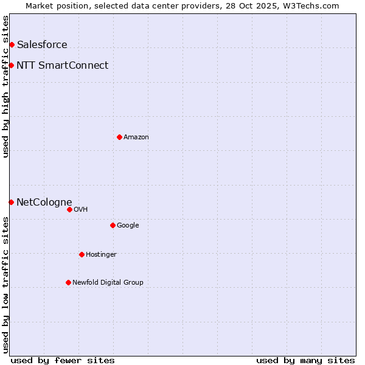Select the 'used by many sites' axis label
This screenshot has width=365, height=365.
click(305, 360)
